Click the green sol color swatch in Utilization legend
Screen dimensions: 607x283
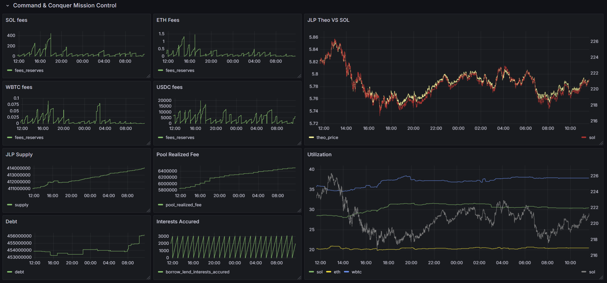pos(312,272)
